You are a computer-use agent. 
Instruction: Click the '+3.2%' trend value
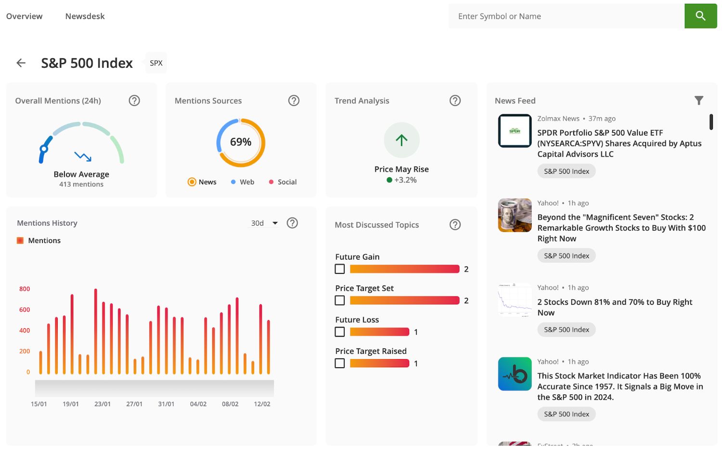[405, 180]
